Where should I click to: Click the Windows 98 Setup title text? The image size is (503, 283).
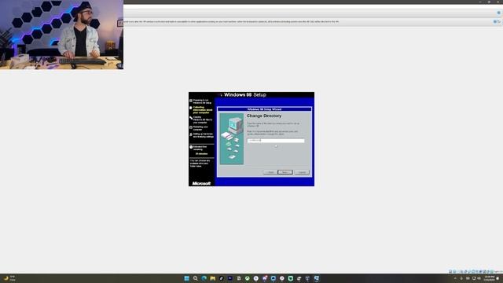(x=244, y=94)
